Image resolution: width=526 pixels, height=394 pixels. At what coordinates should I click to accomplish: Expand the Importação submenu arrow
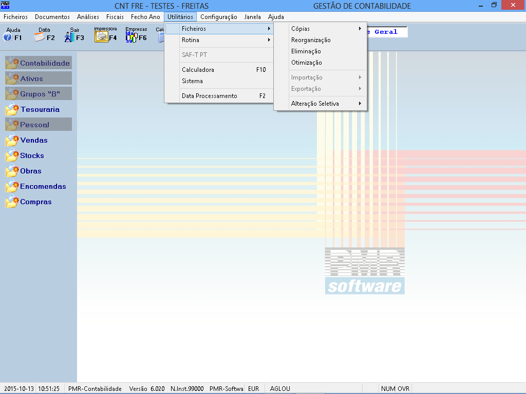click(x=360, y=77)
